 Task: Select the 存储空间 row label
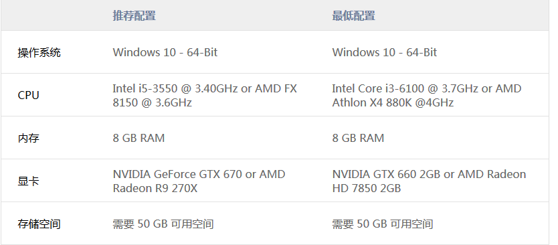(x=39, y=224)
